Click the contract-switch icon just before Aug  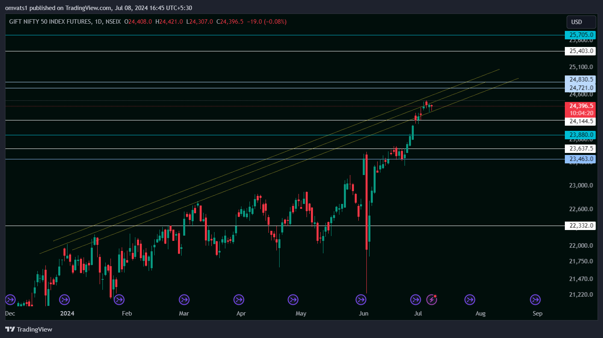[470, 299]
